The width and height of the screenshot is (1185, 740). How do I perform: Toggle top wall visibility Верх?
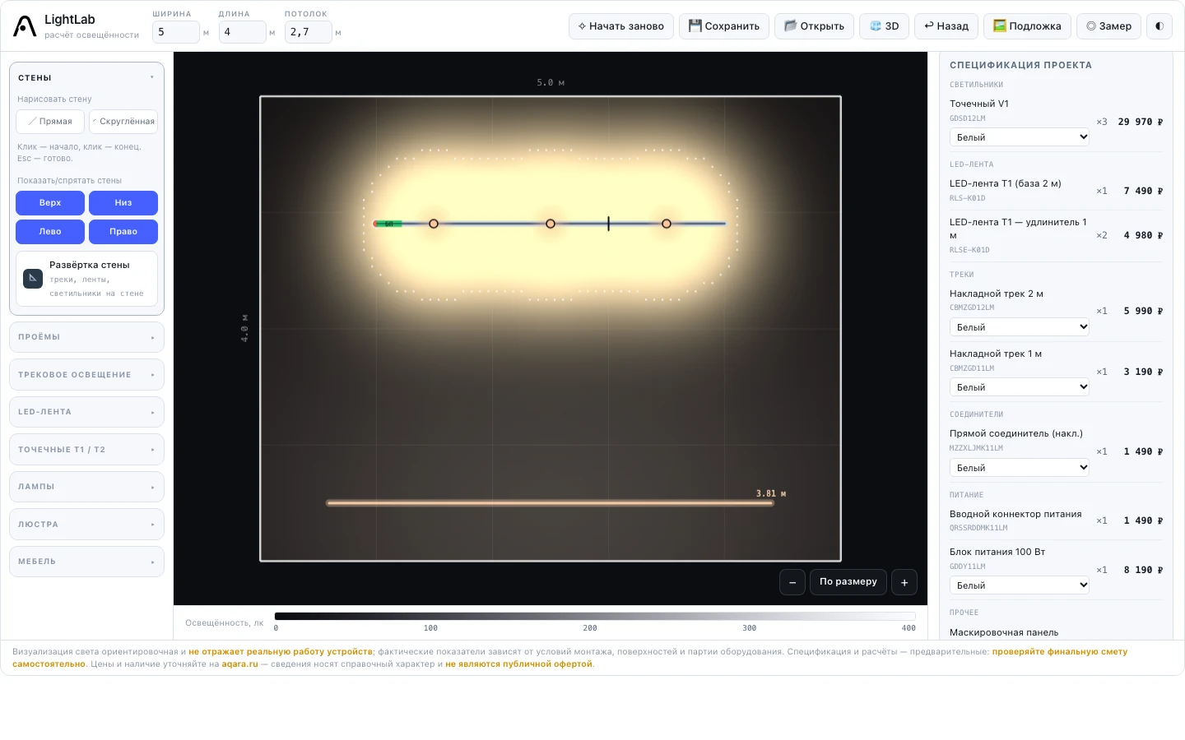pos(50,203)
